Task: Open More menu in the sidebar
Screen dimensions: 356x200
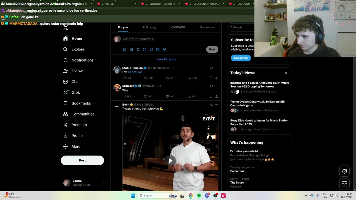Action: (x=72, y=146)
